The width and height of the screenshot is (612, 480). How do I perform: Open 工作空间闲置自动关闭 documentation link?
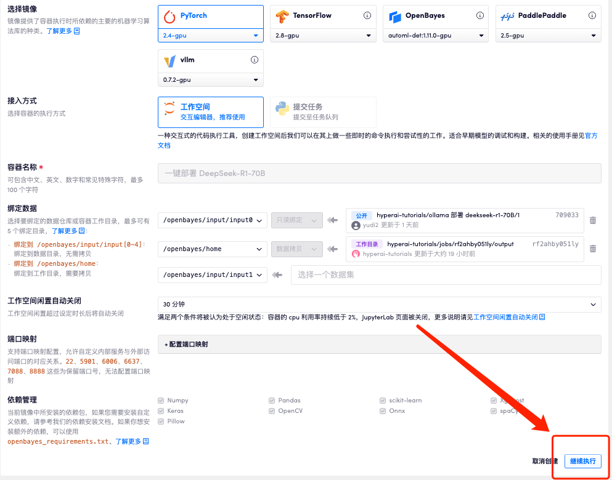509,317
